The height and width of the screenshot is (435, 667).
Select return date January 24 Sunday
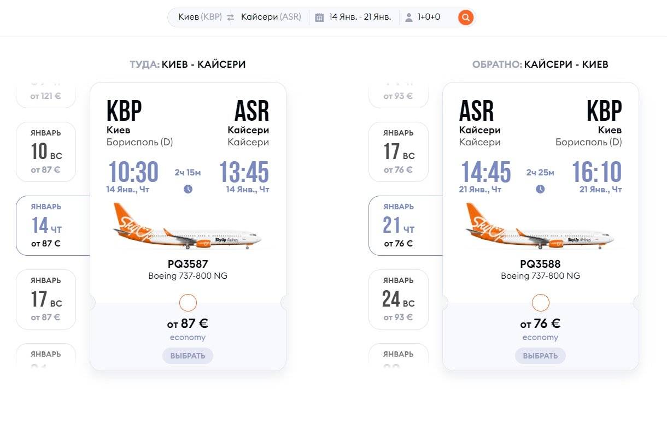click(399, 299)
